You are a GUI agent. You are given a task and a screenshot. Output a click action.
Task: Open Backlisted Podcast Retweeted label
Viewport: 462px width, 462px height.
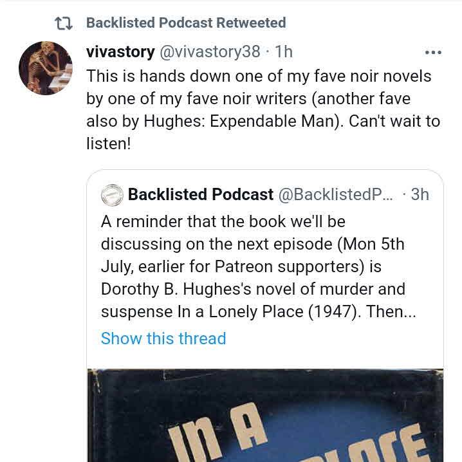(186, 23)
